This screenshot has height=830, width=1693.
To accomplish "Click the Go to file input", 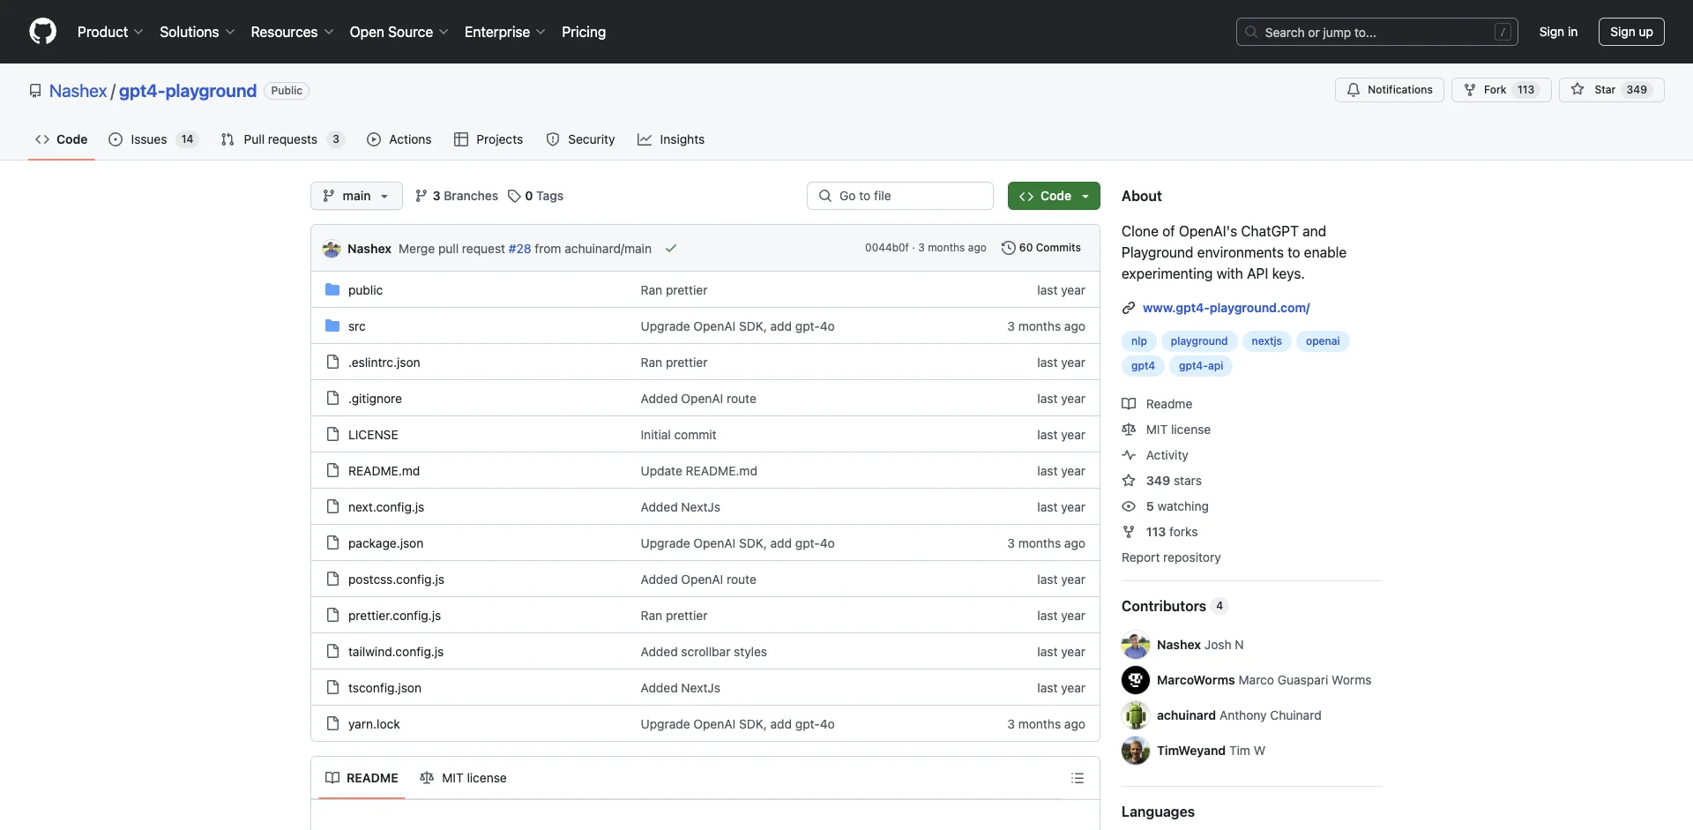I will [x=900, y=196].
